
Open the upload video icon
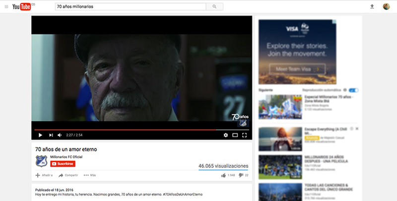click(x=372, y=6)
